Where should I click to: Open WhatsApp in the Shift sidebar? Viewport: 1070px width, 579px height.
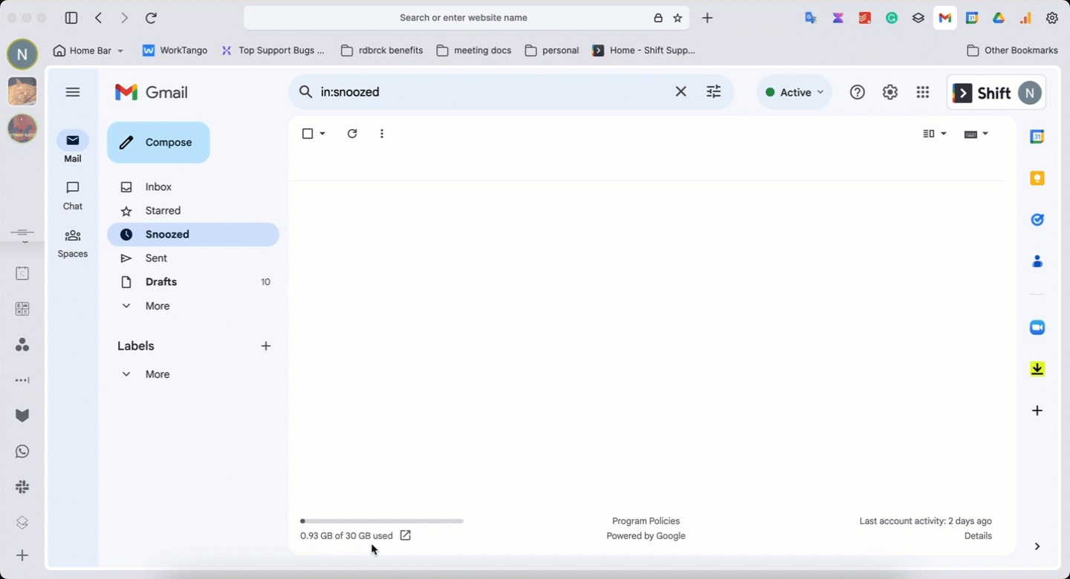[22, 451]
